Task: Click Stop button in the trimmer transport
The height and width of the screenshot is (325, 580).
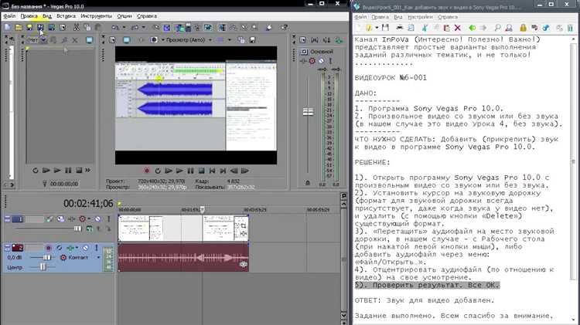Action: (x=79, y=171)
